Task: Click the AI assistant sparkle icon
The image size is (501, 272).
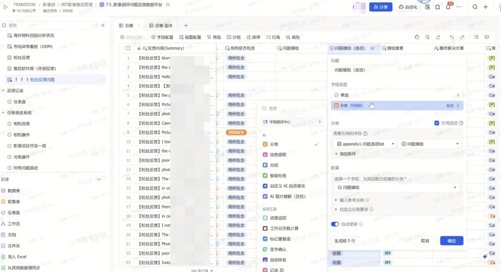Action: (x=485, y=256)
